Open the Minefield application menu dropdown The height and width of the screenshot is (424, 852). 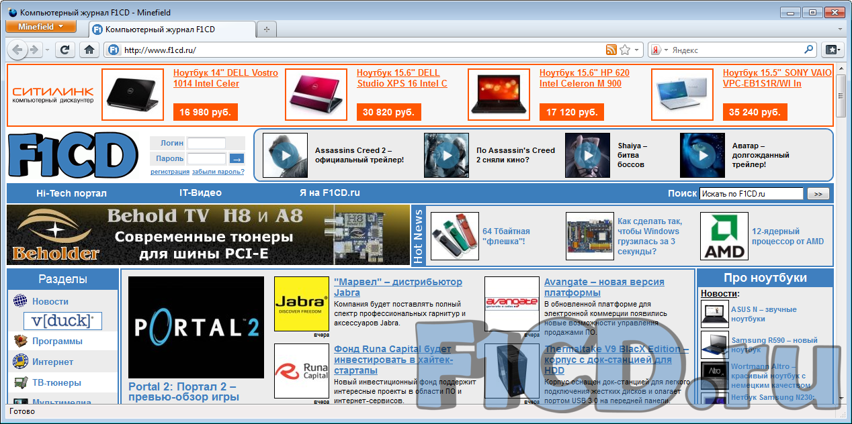[x=41, y=27]
